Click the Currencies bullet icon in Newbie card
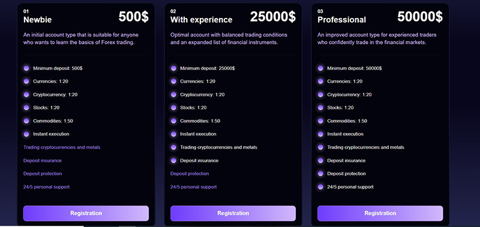This screenshot has width=480, height=227. click(26, 81)
